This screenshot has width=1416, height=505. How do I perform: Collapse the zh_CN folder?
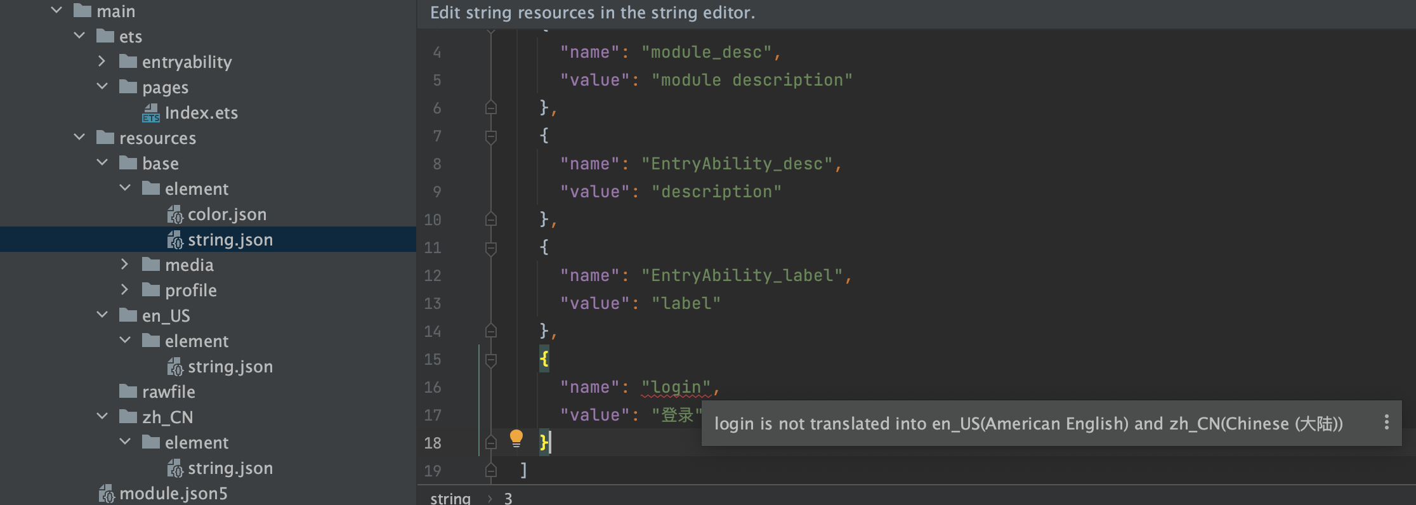(102, 417)
